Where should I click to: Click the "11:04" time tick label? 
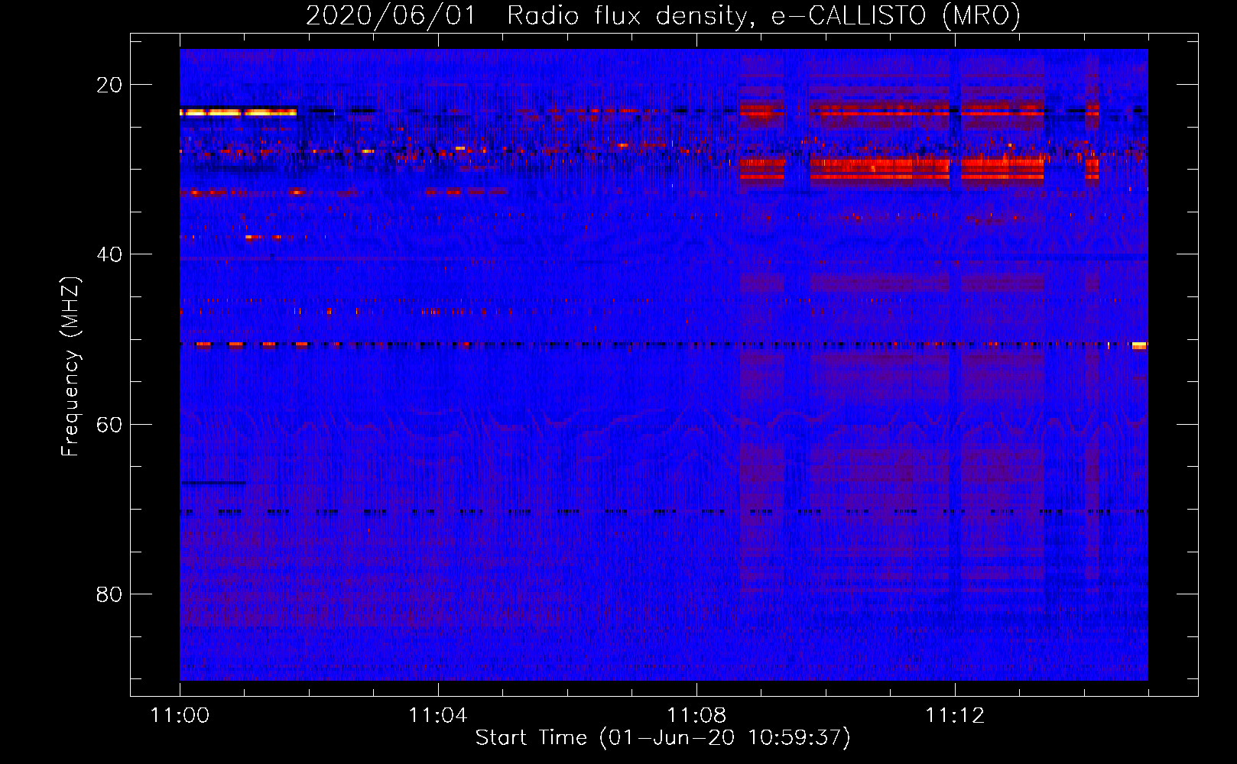click(x=438, y=716)
